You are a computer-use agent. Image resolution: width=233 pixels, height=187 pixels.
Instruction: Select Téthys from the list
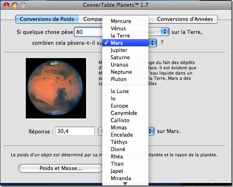(125, 142)
